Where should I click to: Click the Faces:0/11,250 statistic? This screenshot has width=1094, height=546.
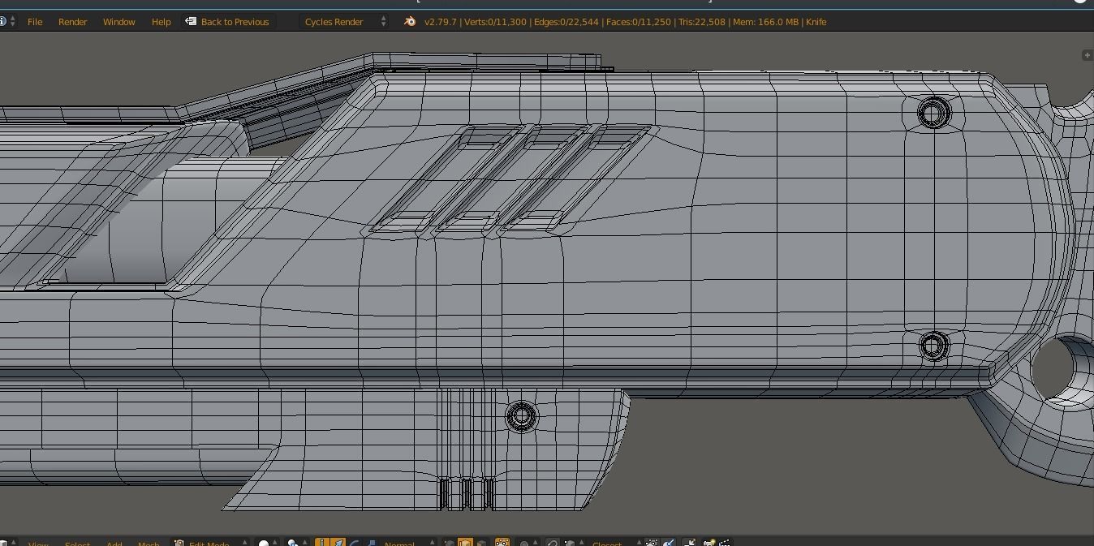coord(639,22)
